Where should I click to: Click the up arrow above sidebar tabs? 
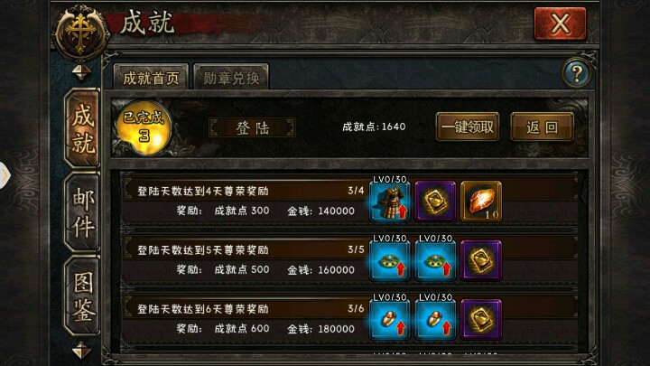81,72
